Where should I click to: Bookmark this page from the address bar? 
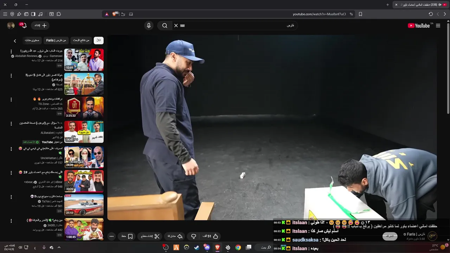point(360,14)
